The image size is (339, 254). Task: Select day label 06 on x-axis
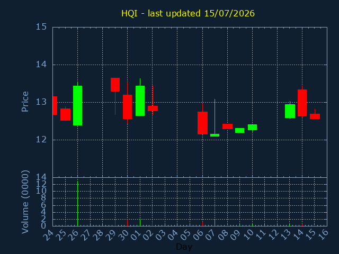coord(199,235)
